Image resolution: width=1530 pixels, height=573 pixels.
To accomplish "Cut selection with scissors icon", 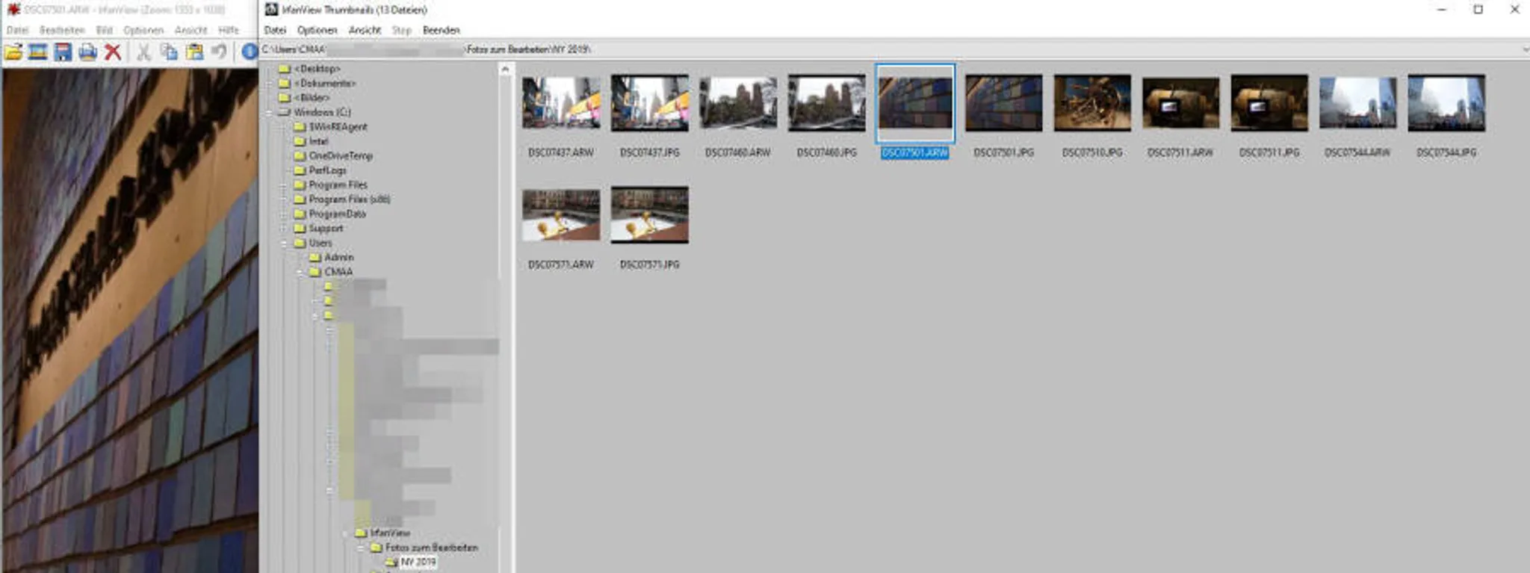I will (144, 52).
